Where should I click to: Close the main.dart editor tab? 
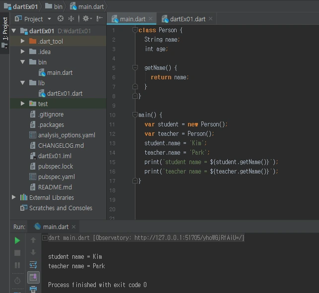(150, 19)
